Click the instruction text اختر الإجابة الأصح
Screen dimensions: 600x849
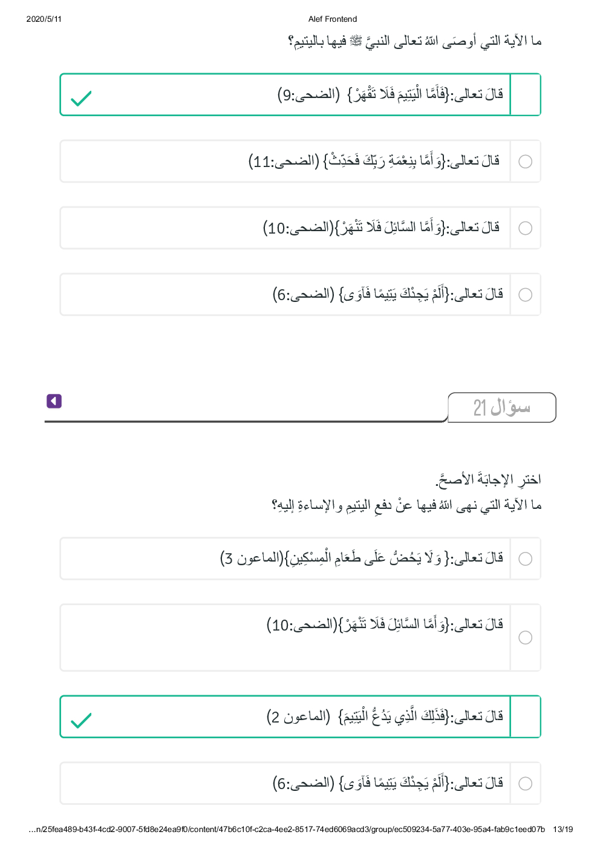(x=487, y=480)
